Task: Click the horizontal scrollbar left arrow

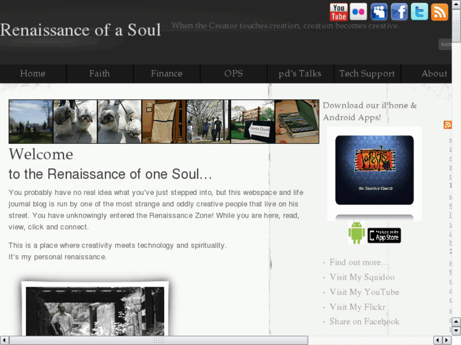Action: point(4,341)
